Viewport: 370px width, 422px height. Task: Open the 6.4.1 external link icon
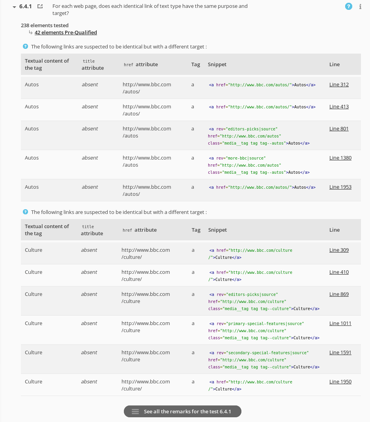click(x=40, y=7)
